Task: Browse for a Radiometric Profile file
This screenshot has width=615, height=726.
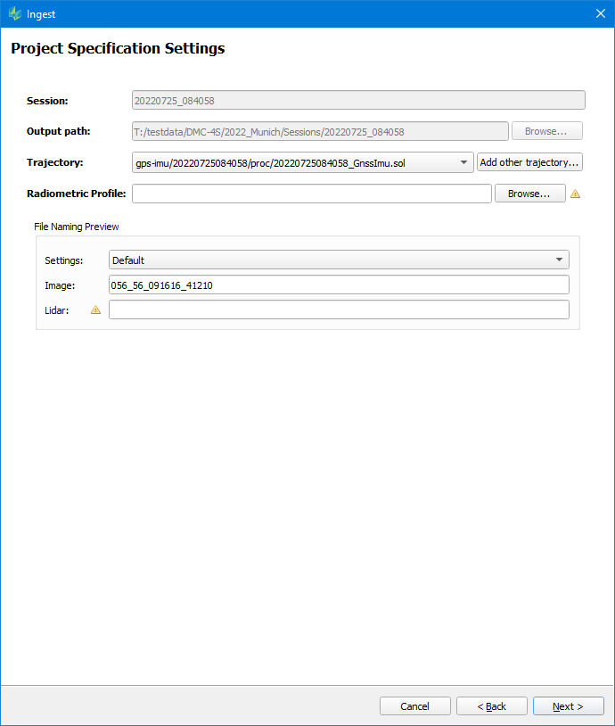Action: click(529, 194)
